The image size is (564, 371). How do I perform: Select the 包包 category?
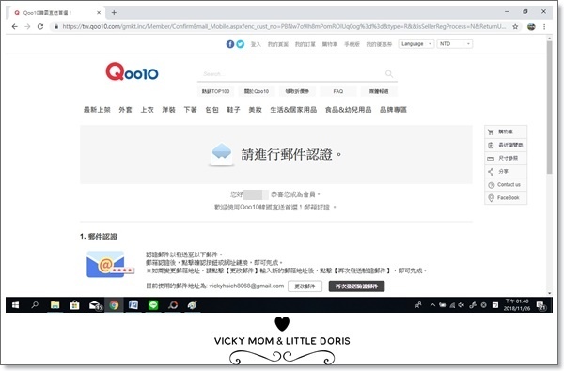point(211,110)
